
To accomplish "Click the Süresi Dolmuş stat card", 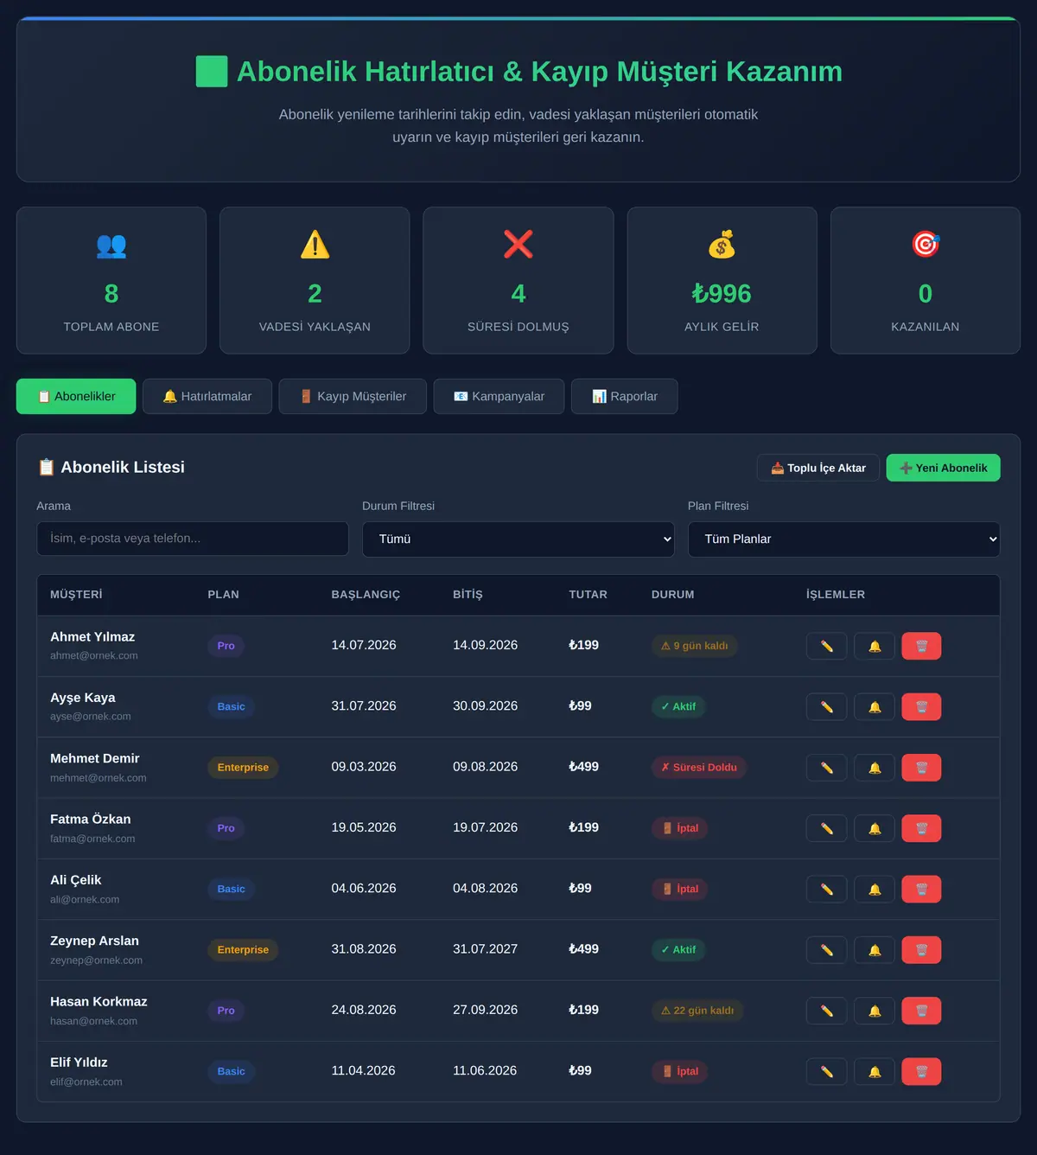I will (518, 280).
